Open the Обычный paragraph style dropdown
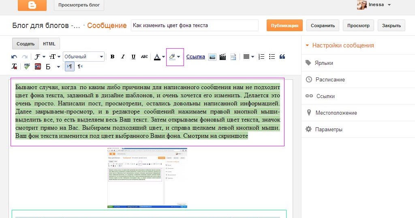The height and width of the screenshot is (218, 415). pyautogui.click(x=83, y=57)
